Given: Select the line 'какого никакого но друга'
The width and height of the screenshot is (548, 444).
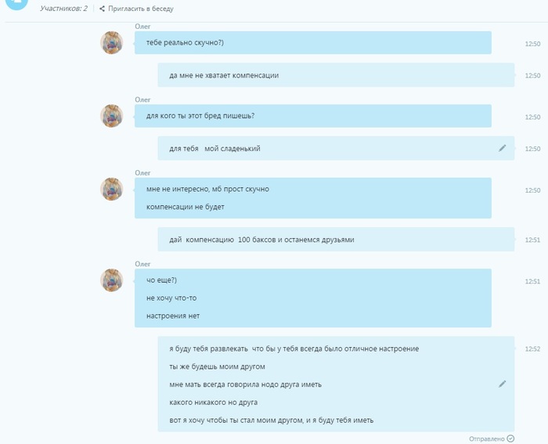Looking at the screenshot, I should (214, 402).
